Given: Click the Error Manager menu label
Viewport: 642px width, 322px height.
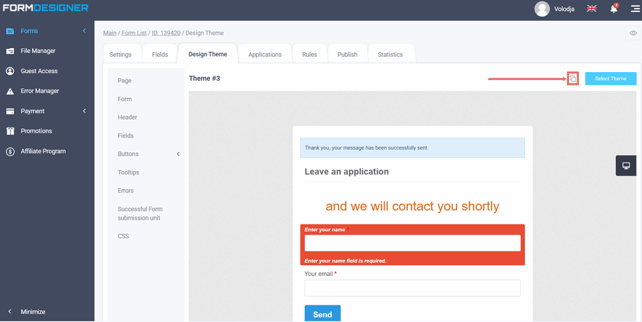Looking at the screenshot, I should 40,92.
